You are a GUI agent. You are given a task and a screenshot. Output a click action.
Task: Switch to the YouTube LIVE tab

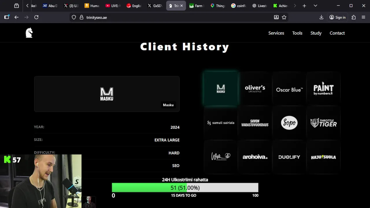[113, 6]
